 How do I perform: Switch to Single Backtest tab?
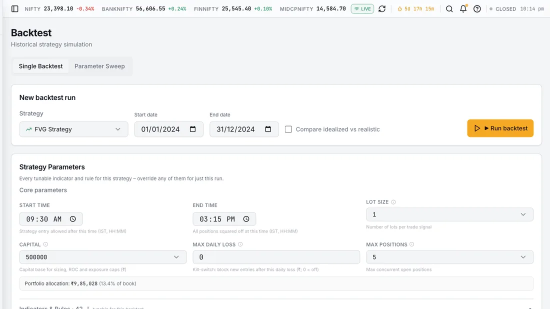click(40, 66)
